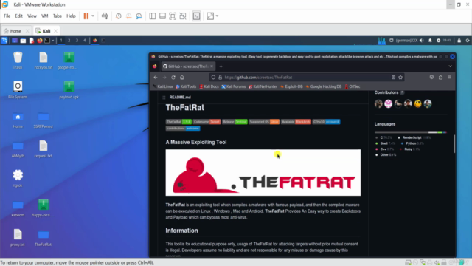
Task: Open the console view icon
Action: tap(196, 16)
